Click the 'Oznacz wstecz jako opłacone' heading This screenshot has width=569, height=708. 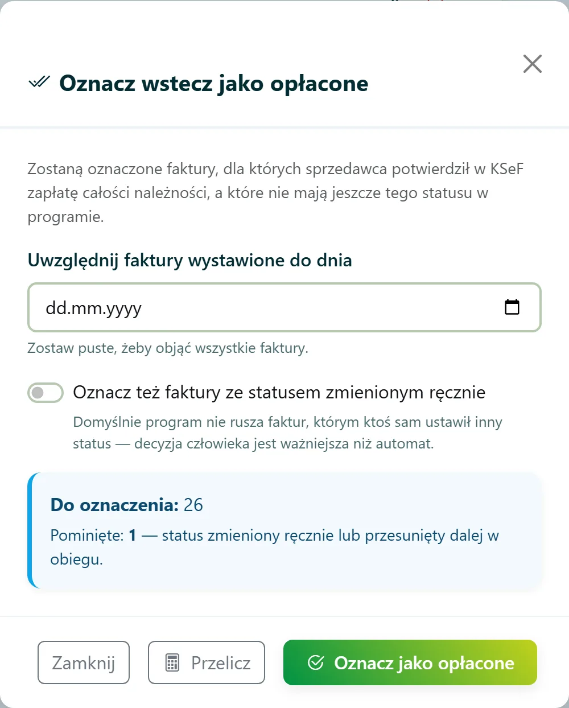click(214, 83)
